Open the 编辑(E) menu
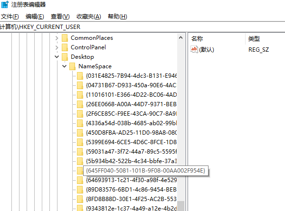 (x=35, y=17)
